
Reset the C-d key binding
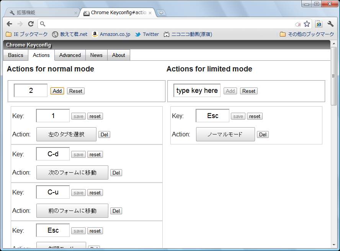[x=95, y=154]
